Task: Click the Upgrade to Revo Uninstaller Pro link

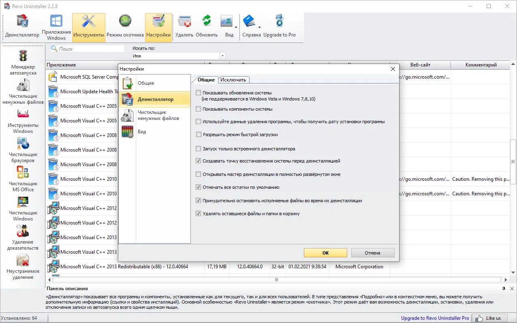Action: click(435, 318)
